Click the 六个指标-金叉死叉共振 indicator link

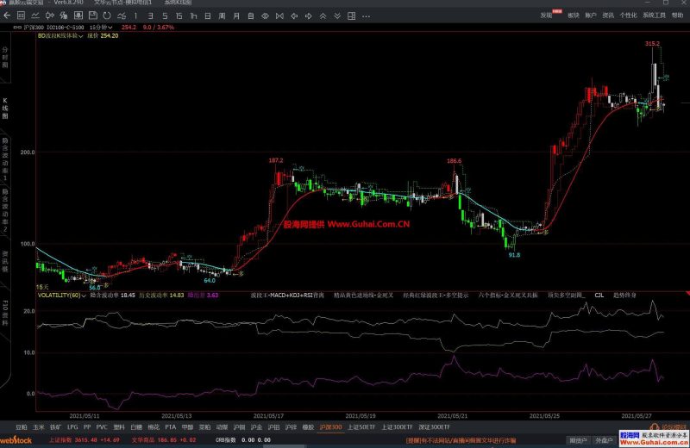[x=508, y=296]
